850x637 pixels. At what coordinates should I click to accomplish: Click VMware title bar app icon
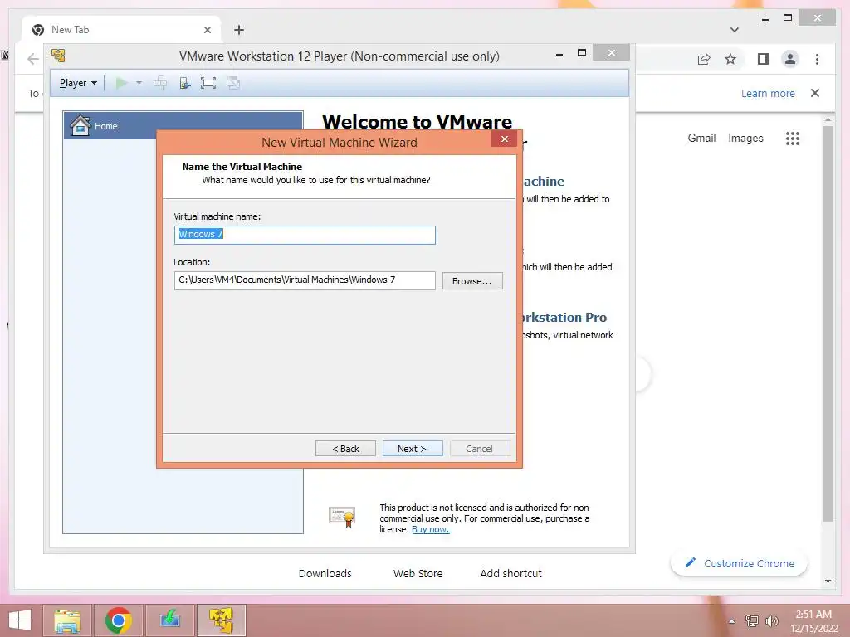click(x=58, y=56)
